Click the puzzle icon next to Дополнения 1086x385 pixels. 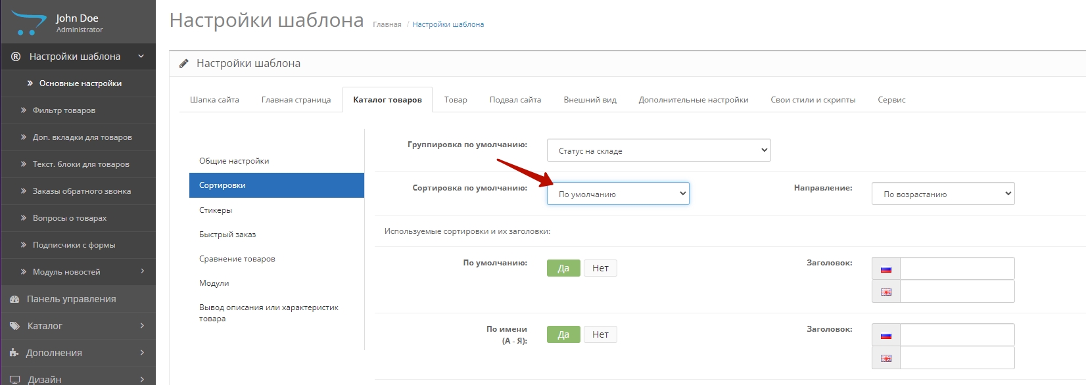tap(14, 353)
